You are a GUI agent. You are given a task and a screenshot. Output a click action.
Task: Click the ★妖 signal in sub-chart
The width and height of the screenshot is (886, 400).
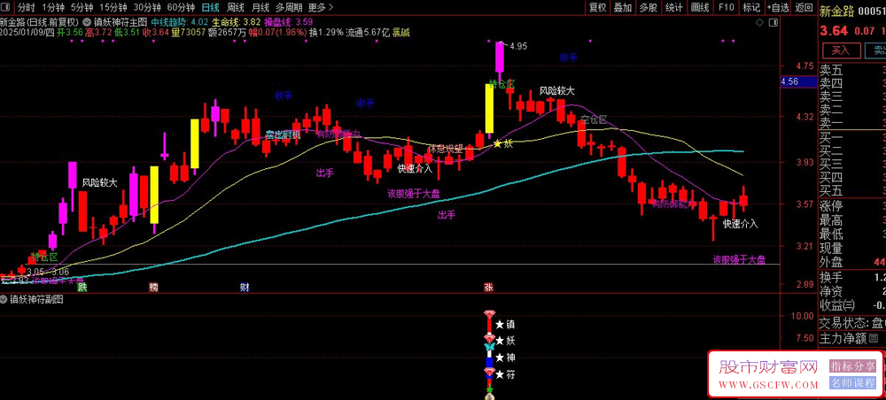click(505, 341)
